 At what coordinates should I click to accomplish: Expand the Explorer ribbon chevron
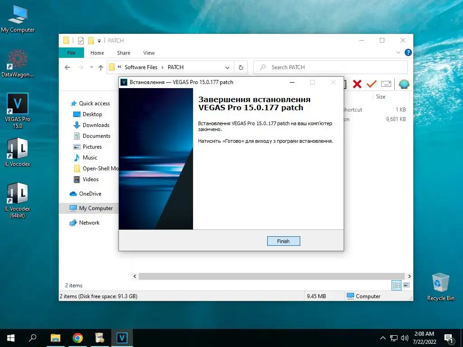(398, 52)
